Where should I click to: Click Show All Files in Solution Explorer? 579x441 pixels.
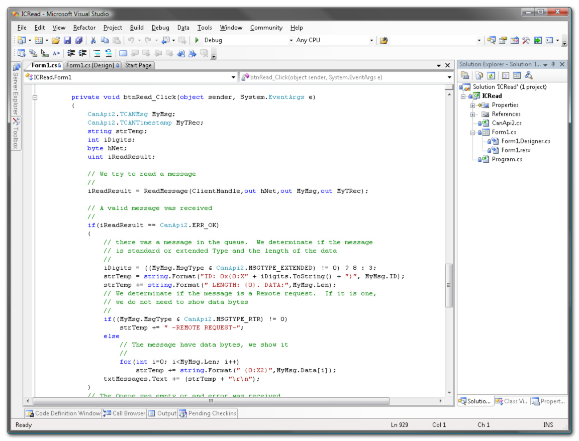click(479, 75)
